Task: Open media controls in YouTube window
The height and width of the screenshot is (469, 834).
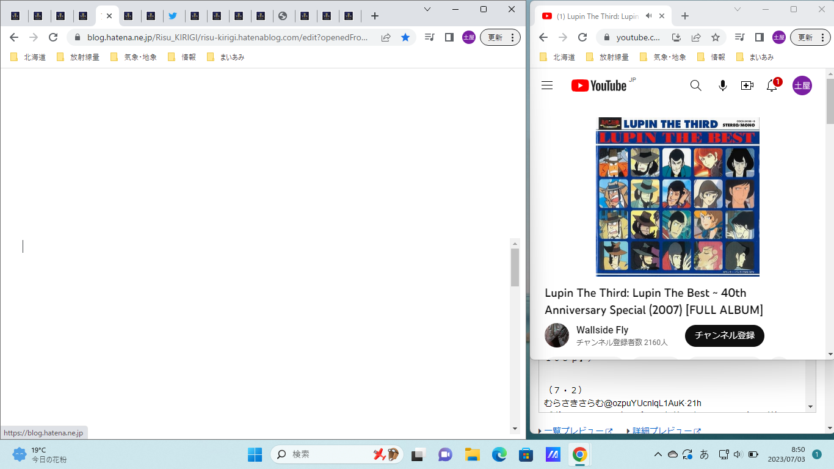Action: point(740,37)
